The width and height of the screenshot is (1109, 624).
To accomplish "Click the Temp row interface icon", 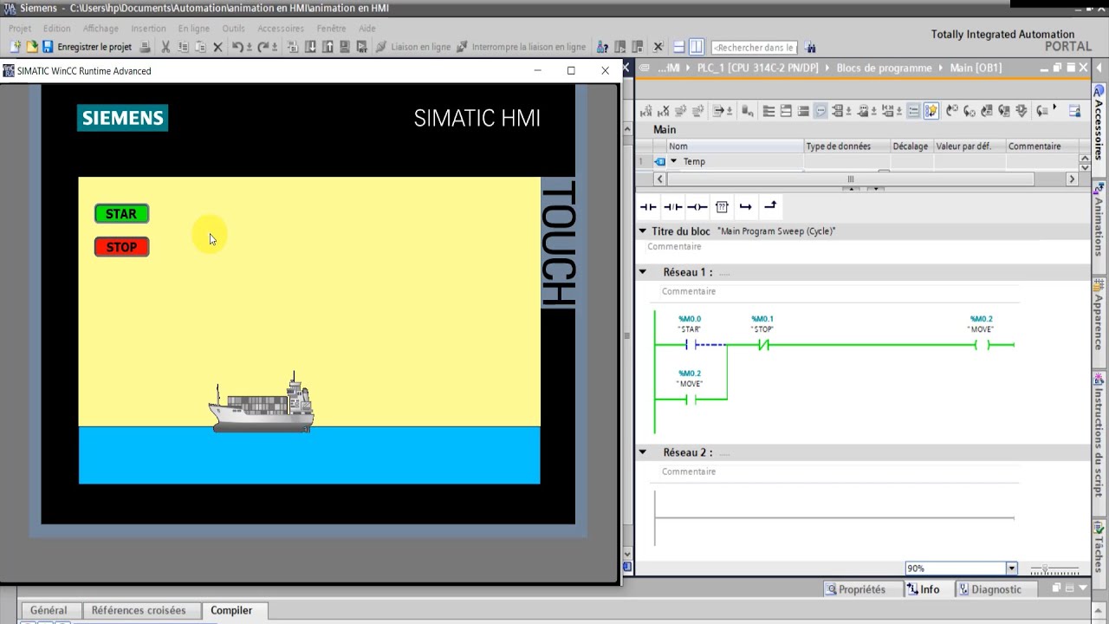I will pyautogui.click(x=660, y=162).
